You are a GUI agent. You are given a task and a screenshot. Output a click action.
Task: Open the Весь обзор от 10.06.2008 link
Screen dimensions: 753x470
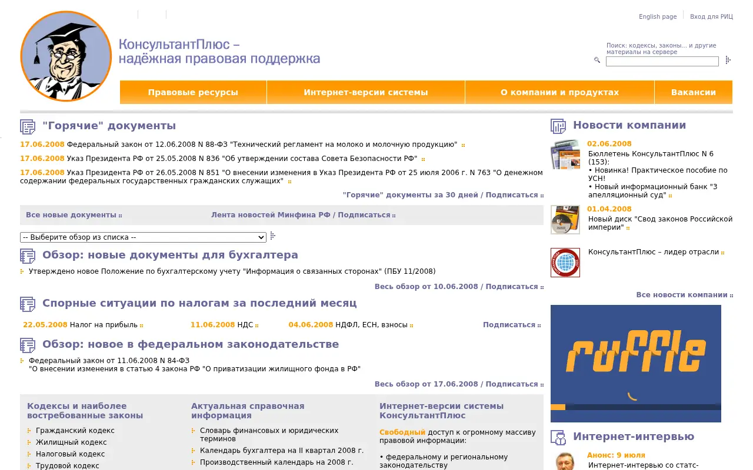[427, 287]
